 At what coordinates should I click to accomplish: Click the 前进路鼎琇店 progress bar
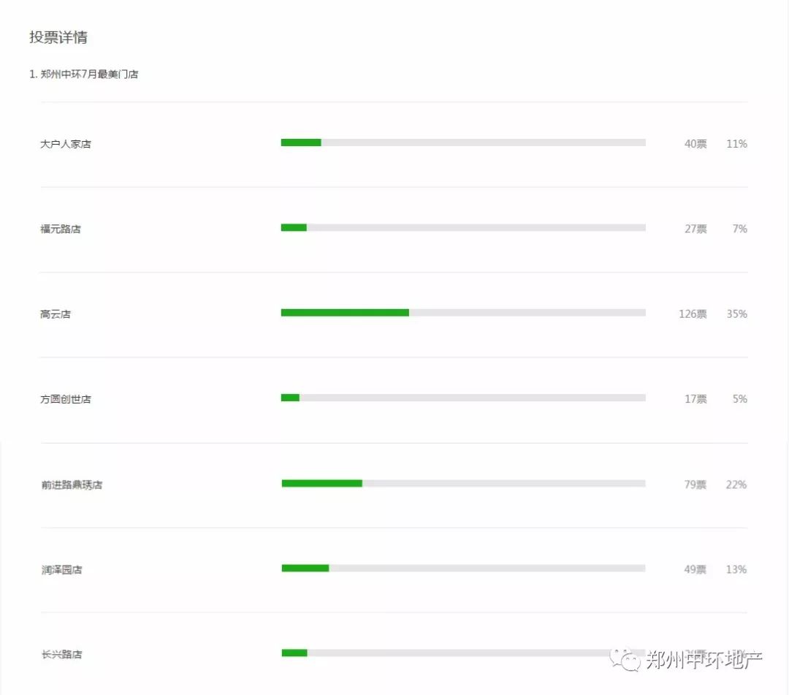(463, 483)
